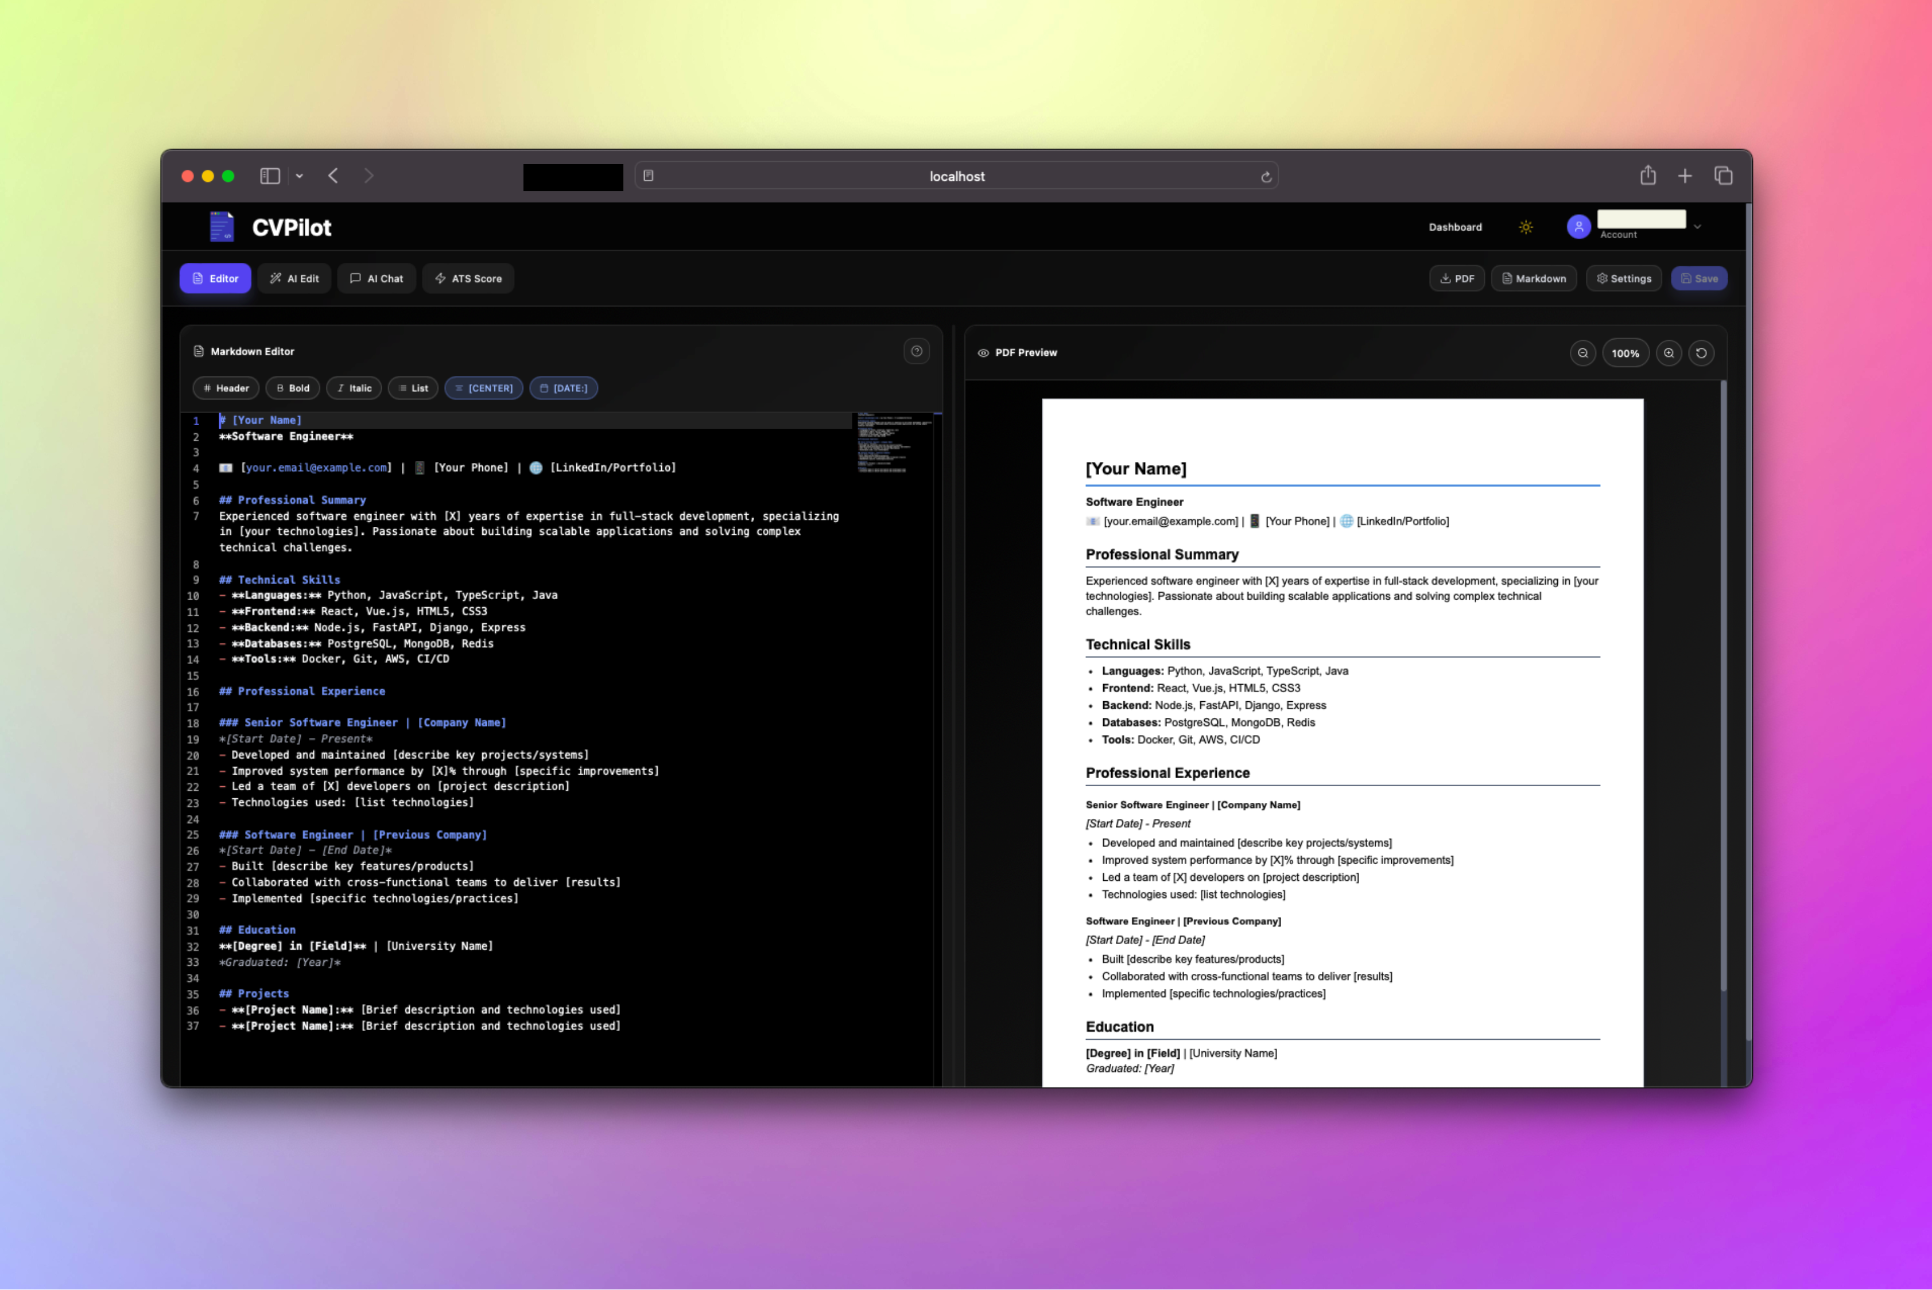Screen dimensions: 1932x1290
Task: Zoom out the PDF preview
Action: click(1583, 353)
